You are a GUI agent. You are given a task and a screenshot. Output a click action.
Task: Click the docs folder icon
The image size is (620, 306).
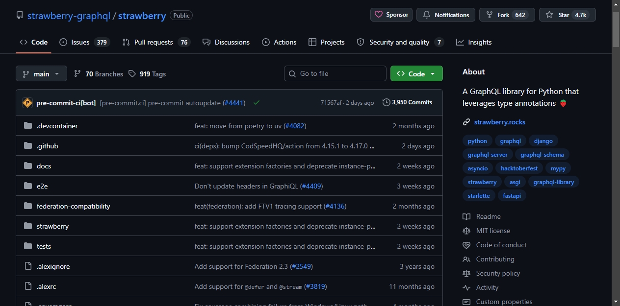click(x=28, y=166)
